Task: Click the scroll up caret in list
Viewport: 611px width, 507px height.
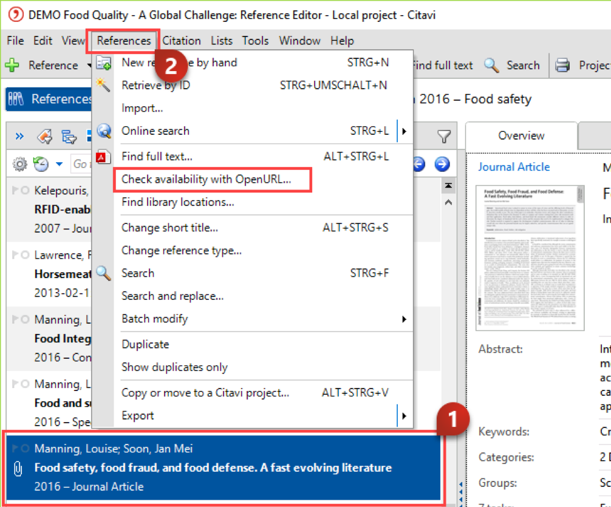Action: 448,202
